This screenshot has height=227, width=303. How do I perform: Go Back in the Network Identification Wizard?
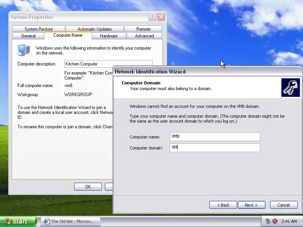pos(223,205)
